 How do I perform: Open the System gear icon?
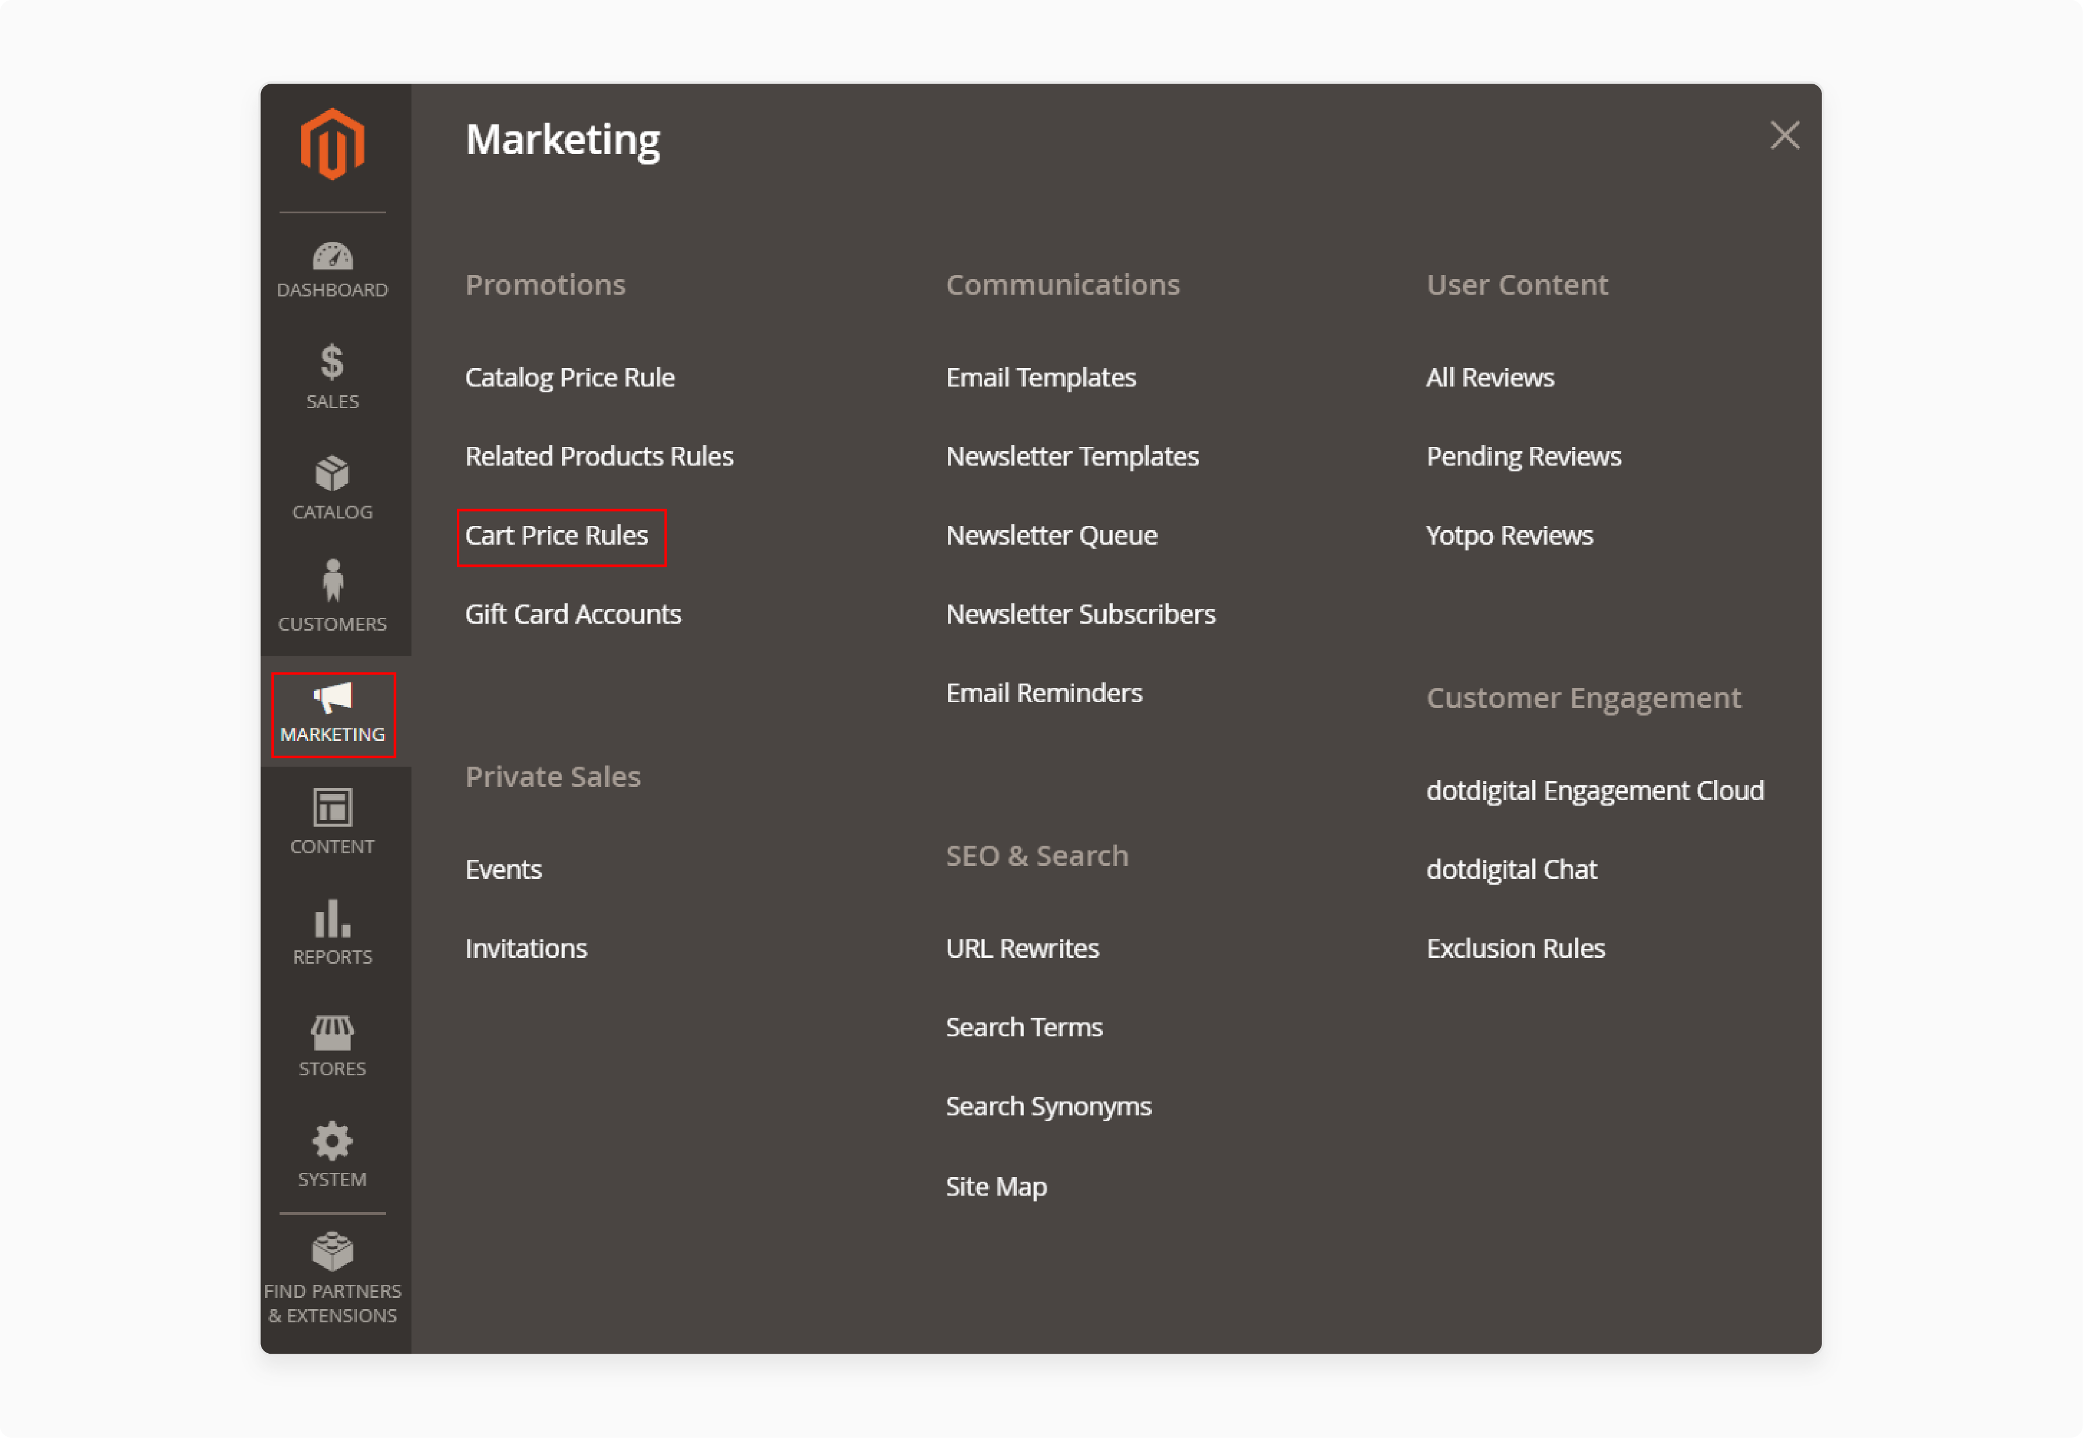click(x=331, y=1142)
